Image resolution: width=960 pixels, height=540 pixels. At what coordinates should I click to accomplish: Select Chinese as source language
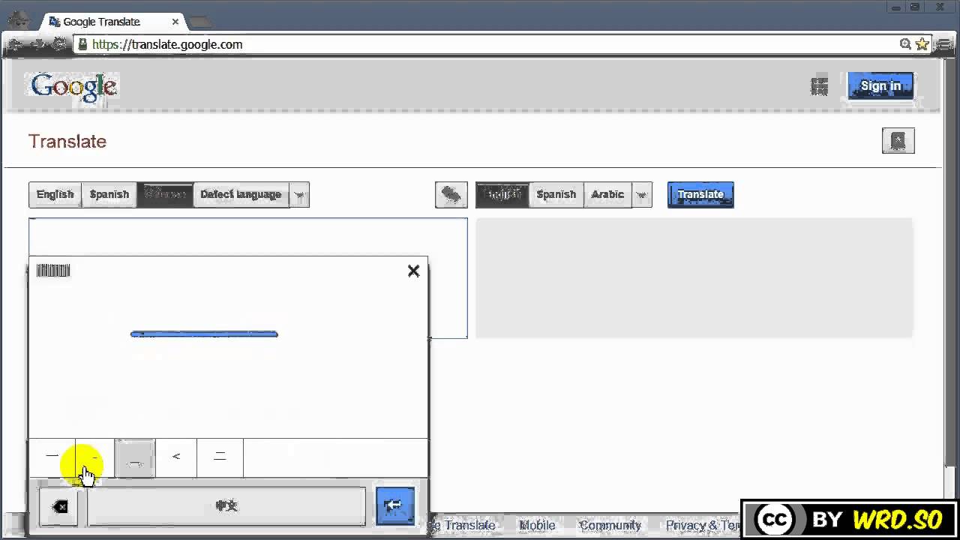[x=165, y=194]
